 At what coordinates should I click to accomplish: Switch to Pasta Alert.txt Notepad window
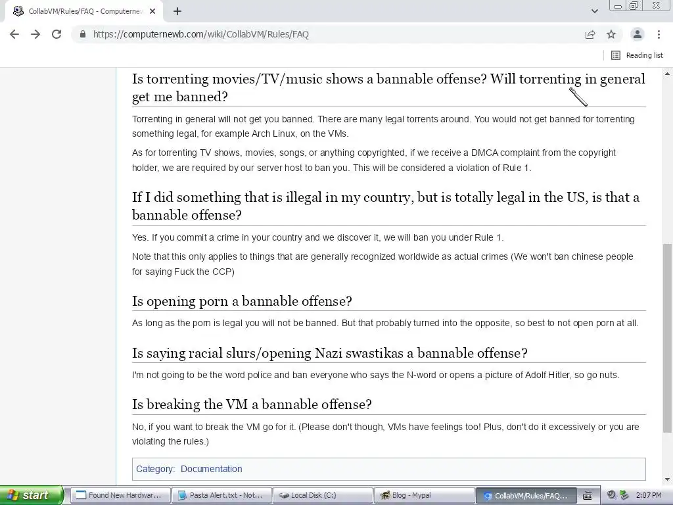[221, 495]
